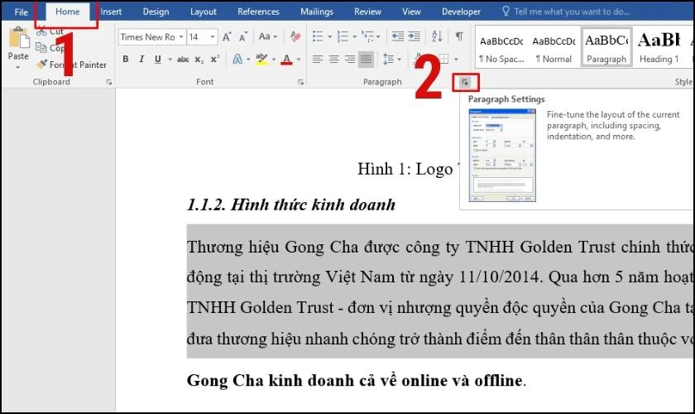Screen dimensions: 695x414
Task: Switch to the Review tab
Action: [367, 12]
